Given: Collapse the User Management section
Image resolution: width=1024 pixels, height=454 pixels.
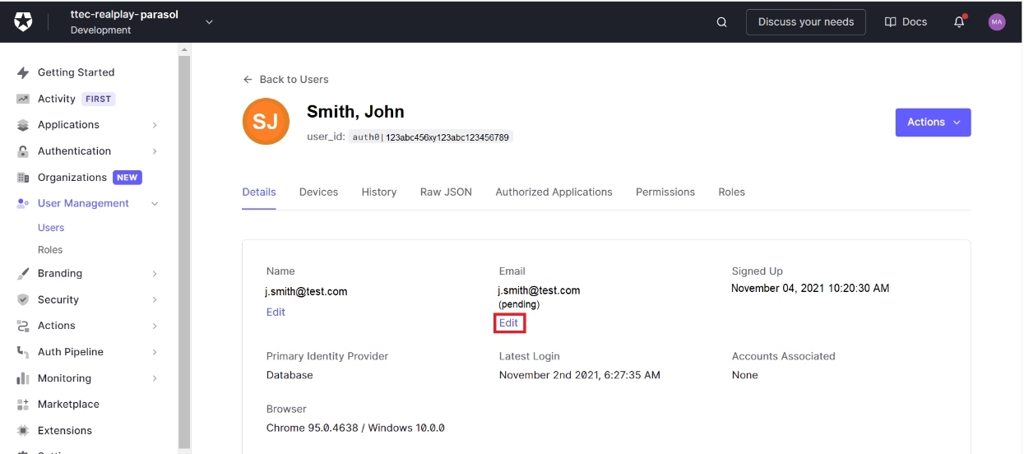Looking at the screenshot, I should [x=155, y=204].
